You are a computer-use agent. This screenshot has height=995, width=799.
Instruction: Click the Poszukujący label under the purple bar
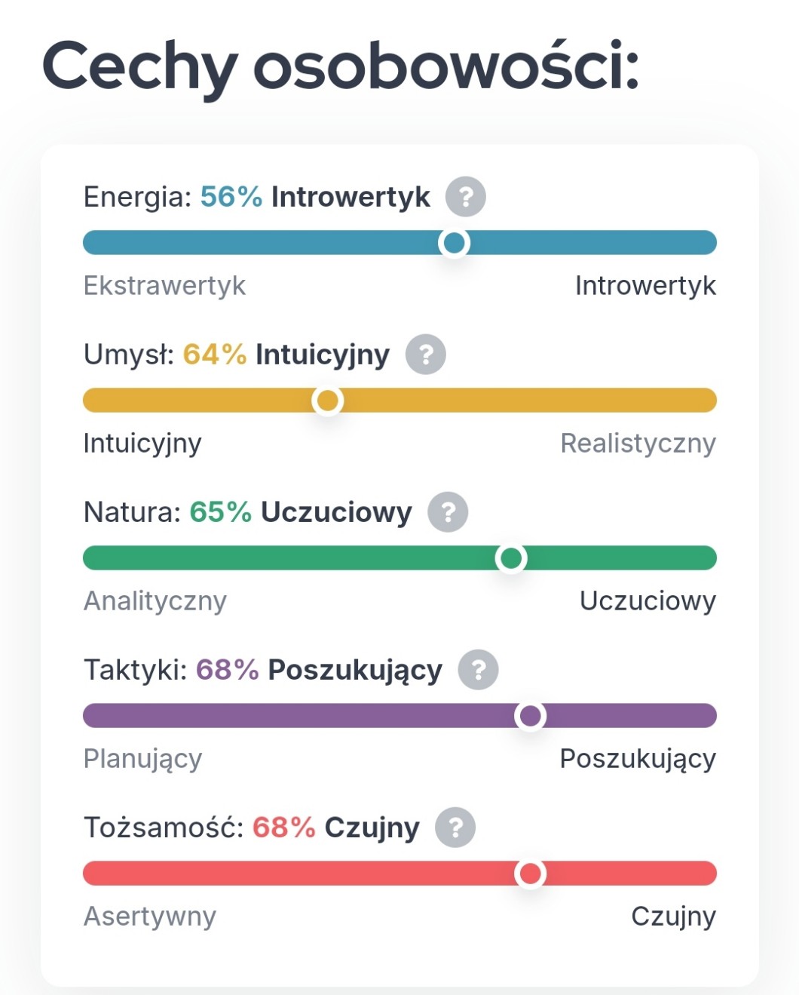pyautogui.click(x=638, y=759)
